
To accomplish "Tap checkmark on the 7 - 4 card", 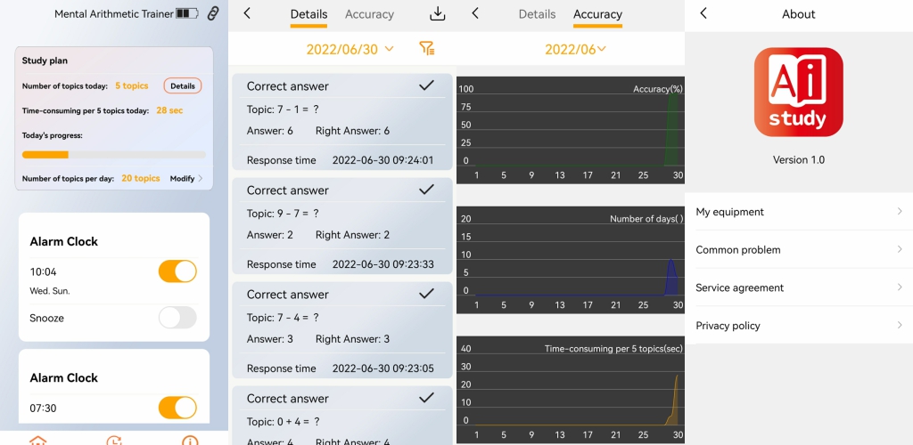I will (426, 294).
